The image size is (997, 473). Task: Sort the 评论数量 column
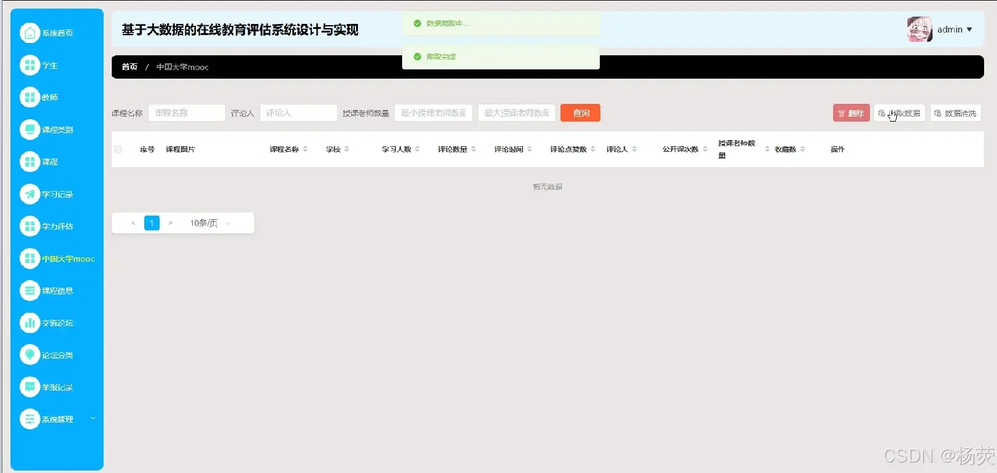coord(473,149)
